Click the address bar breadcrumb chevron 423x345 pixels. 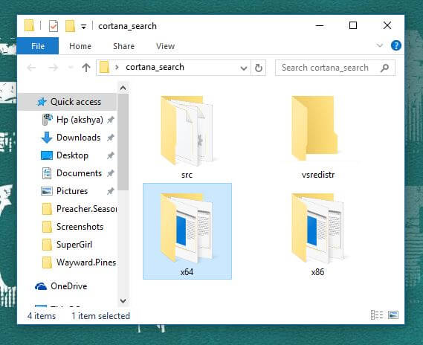[x=117, y=68]
